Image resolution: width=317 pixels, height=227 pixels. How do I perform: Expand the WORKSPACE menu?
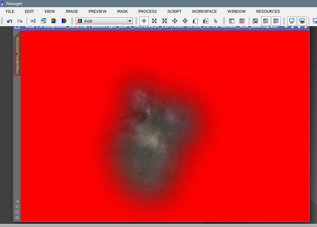click(x=204, y=12)
